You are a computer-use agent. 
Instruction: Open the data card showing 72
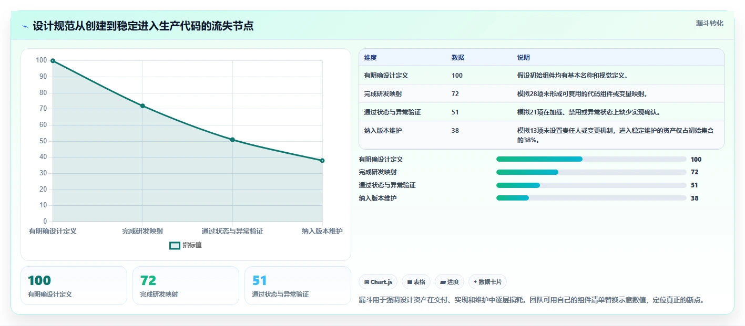(x=186, y=286)
